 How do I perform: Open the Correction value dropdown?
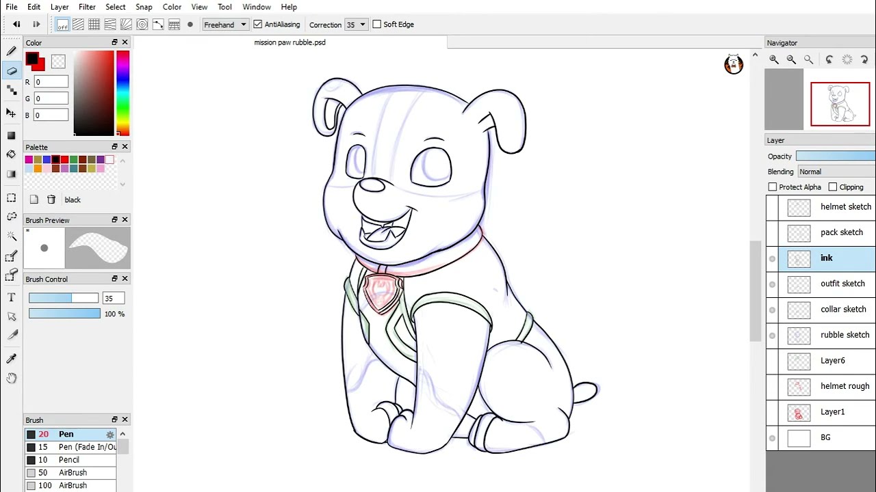(356, 25)
